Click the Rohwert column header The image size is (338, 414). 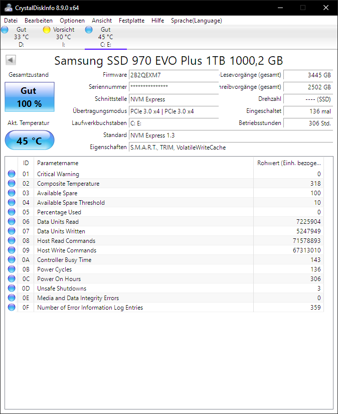click(289, 163)
